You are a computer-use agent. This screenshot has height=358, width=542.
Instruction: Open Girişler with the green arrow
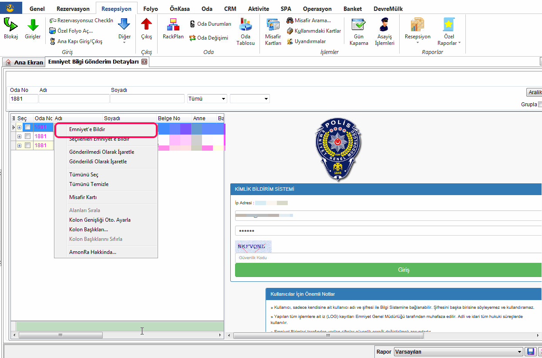(33, 29)
